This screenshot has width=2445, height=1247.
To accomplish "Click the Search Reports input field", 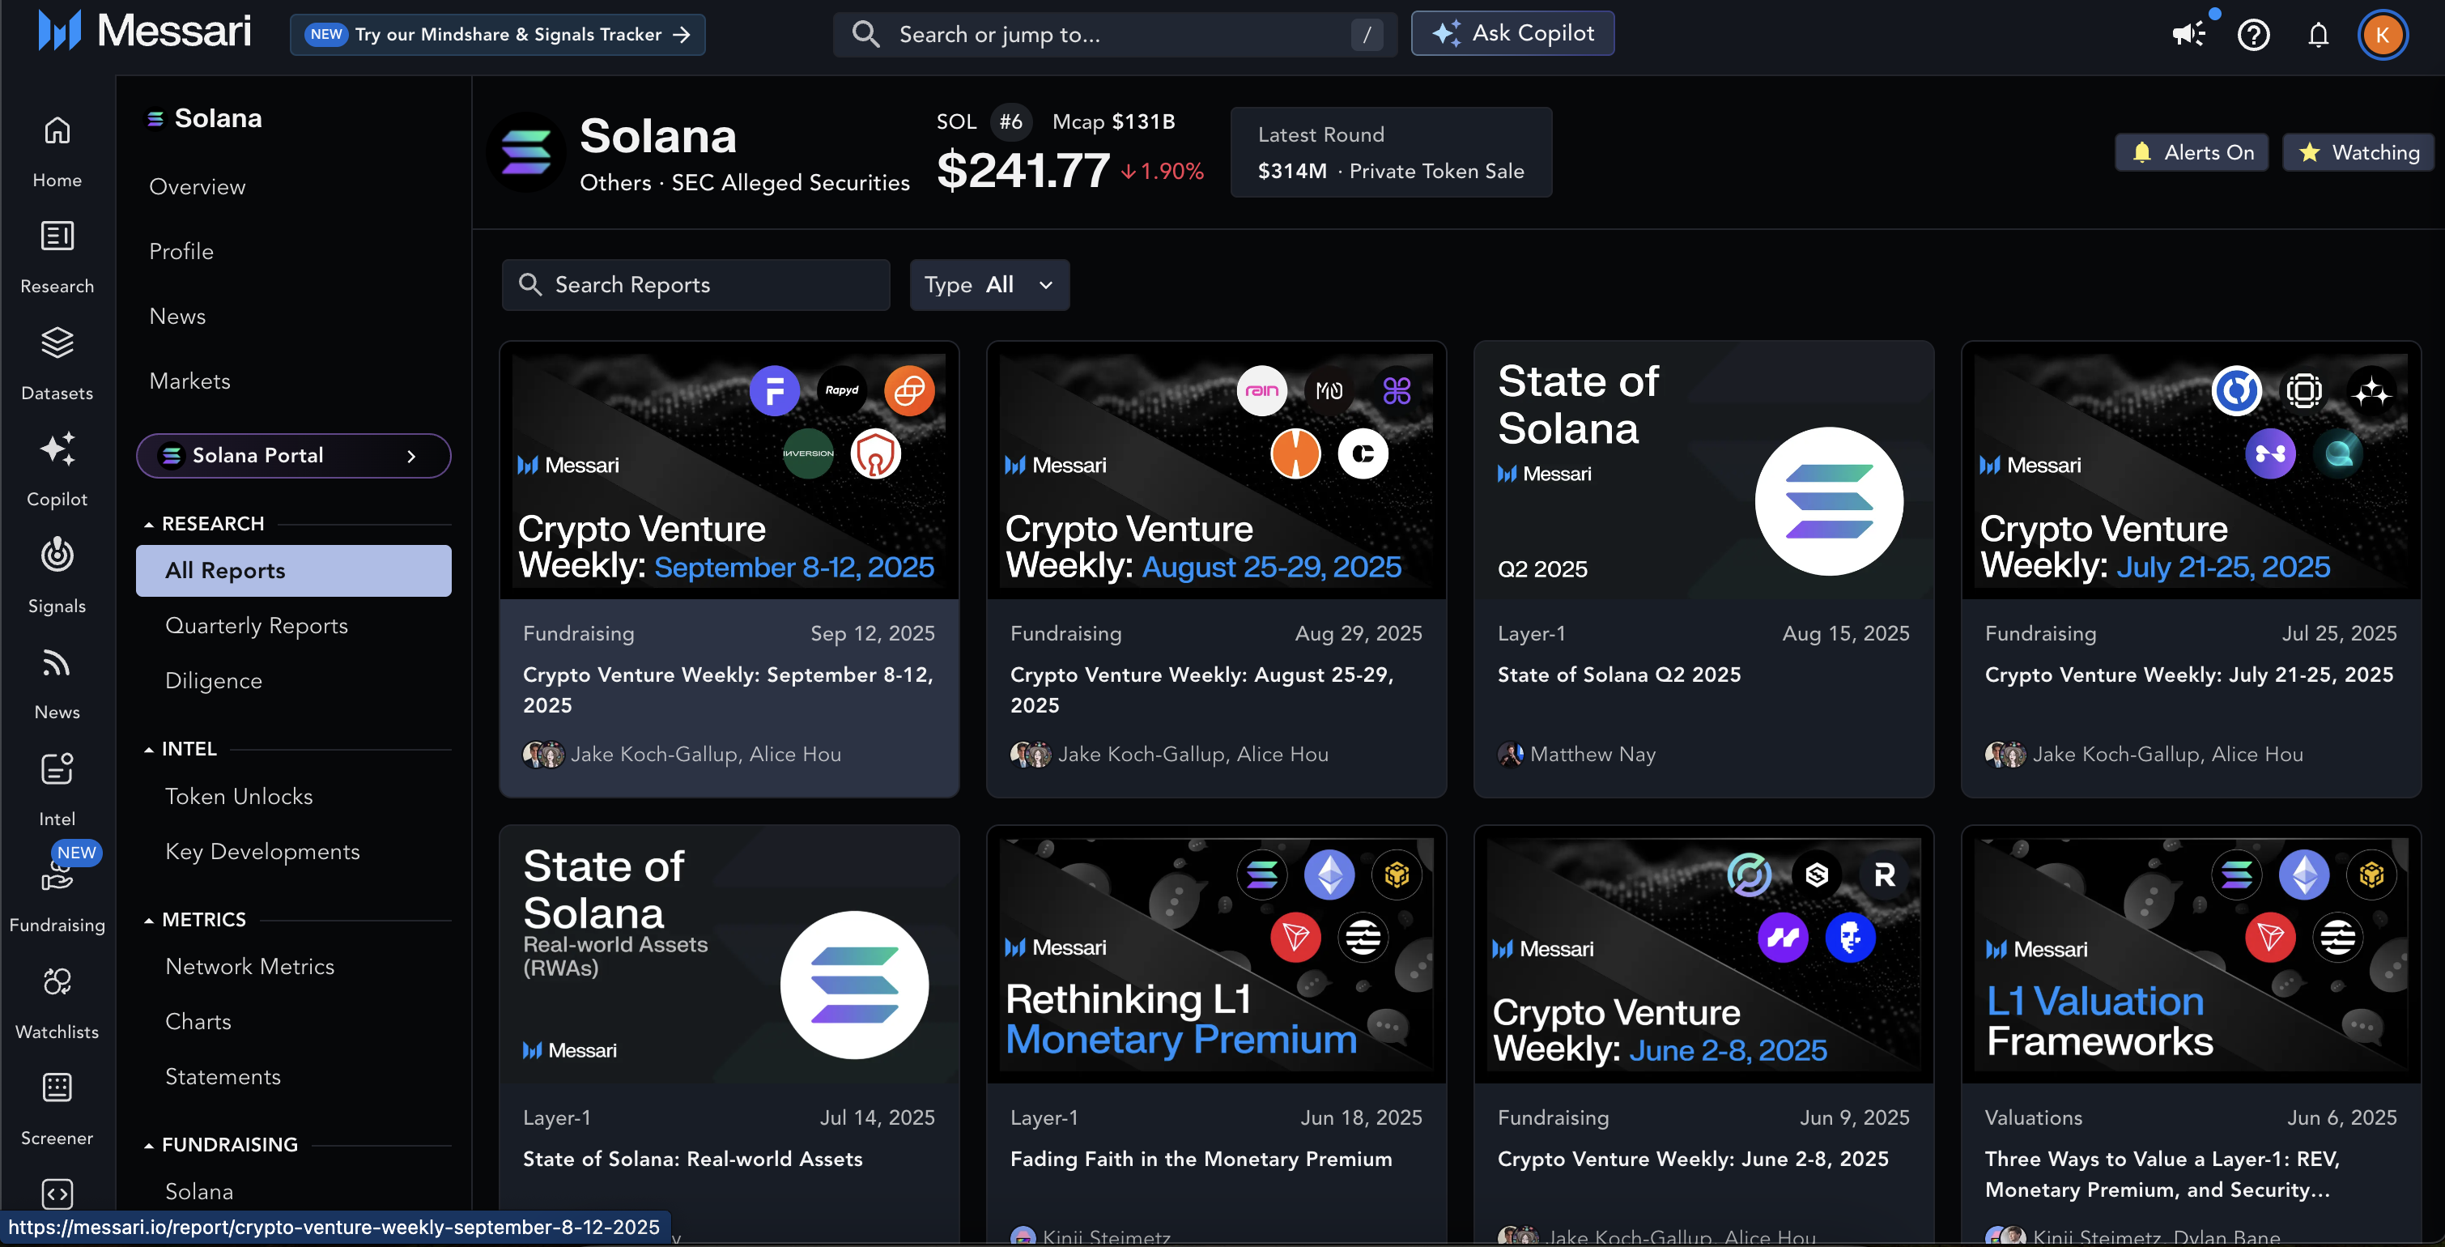I will 695,285.
